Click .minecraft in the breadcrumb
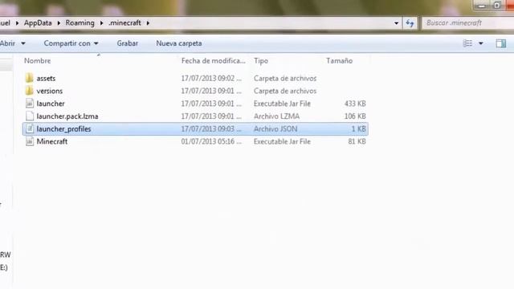 [x=124, y=23]
